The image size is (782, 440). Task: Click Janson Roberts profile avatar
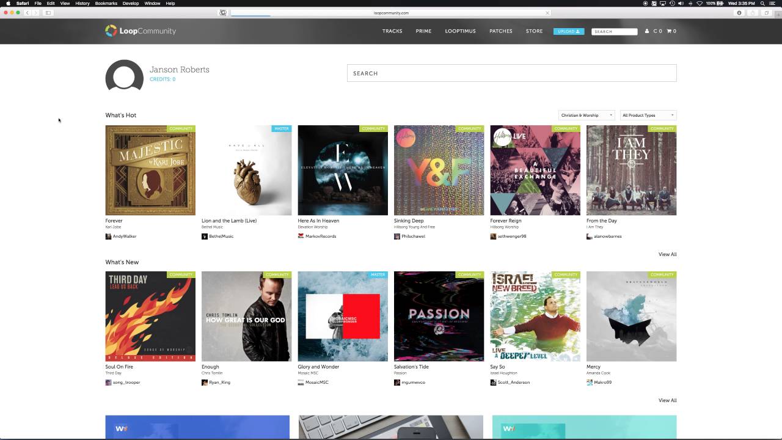[x=124, y=76]
